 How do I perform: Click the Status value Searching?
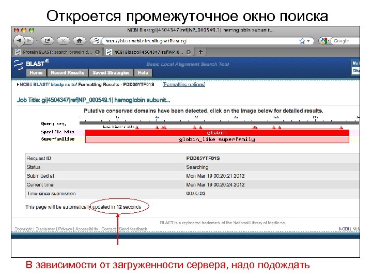[197, 167]
